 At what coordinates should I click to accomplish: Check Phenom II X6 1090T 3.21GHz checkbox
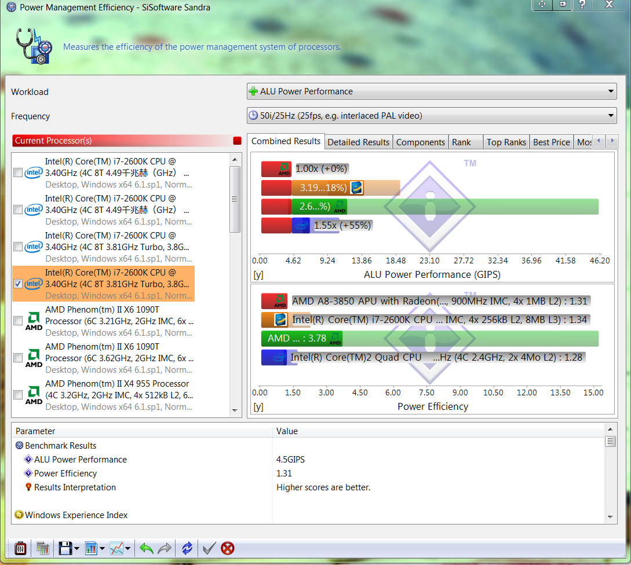coord(18,321)
